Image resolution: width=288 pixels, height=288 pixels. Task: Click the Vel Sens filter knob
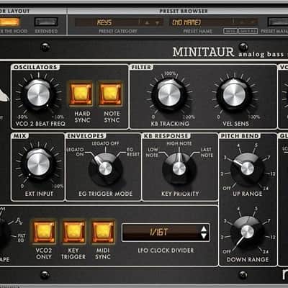[234, 95]
